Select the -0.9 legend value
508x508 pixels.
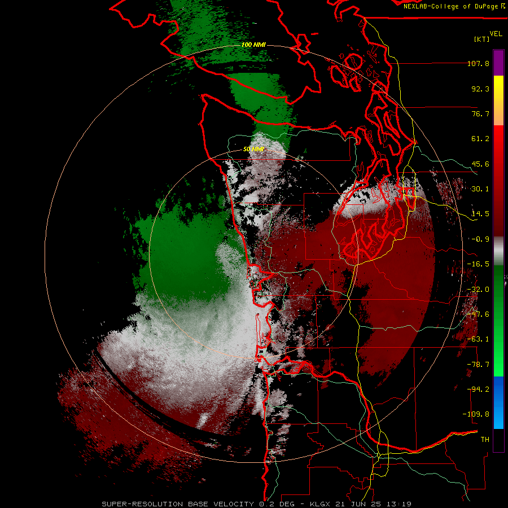(480, 239)
